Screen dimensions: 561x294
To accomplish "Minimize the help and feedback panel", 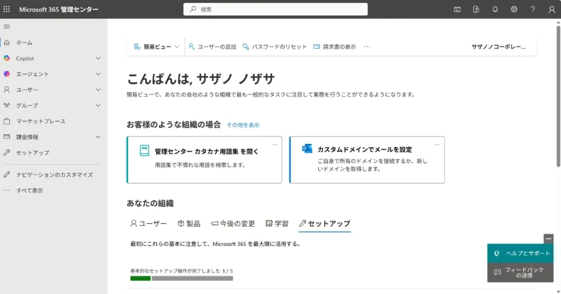I will point(548,238).
